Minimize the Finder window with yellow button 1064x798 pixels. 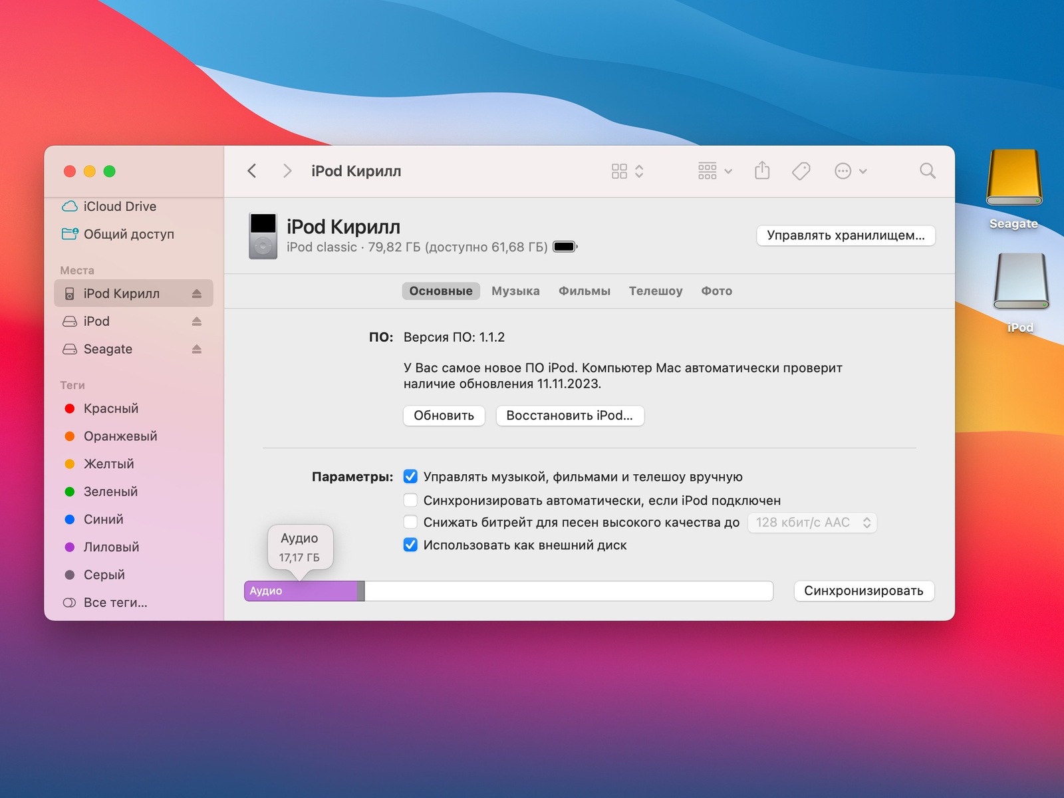tap(90, 172)
